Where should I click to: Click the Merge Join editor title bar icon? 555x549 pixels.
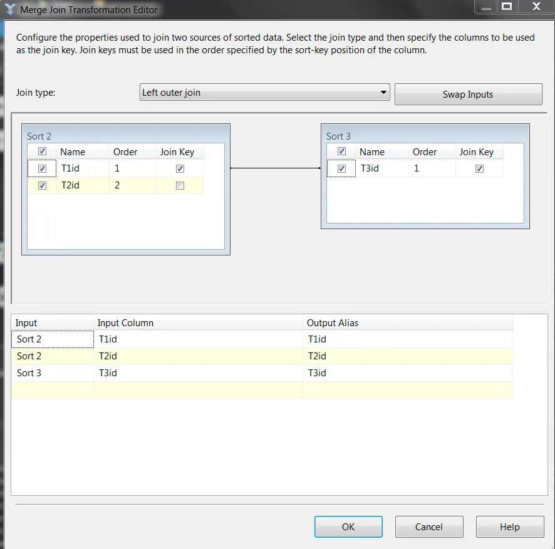10,9
